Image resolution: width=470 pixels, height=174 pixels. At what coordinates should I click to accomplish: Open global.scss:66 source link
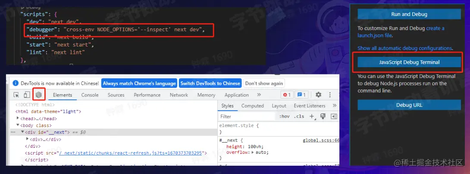click(321, 140)
